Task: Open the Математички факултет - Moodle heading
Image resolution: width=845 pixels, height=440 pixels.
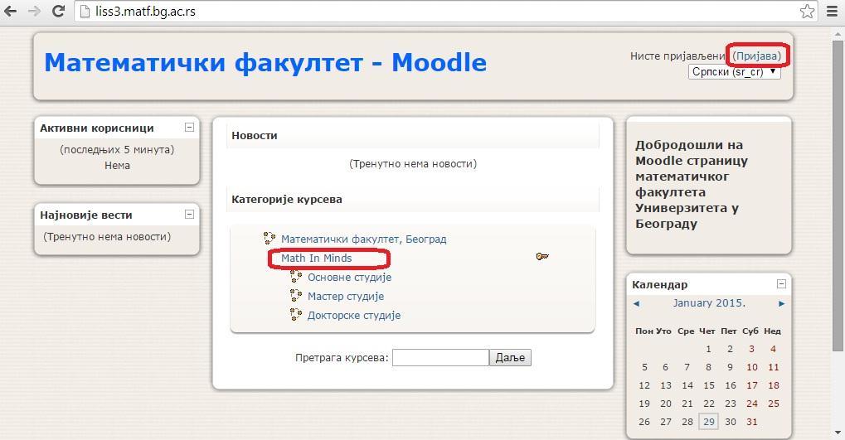Action: pos(265,62)
